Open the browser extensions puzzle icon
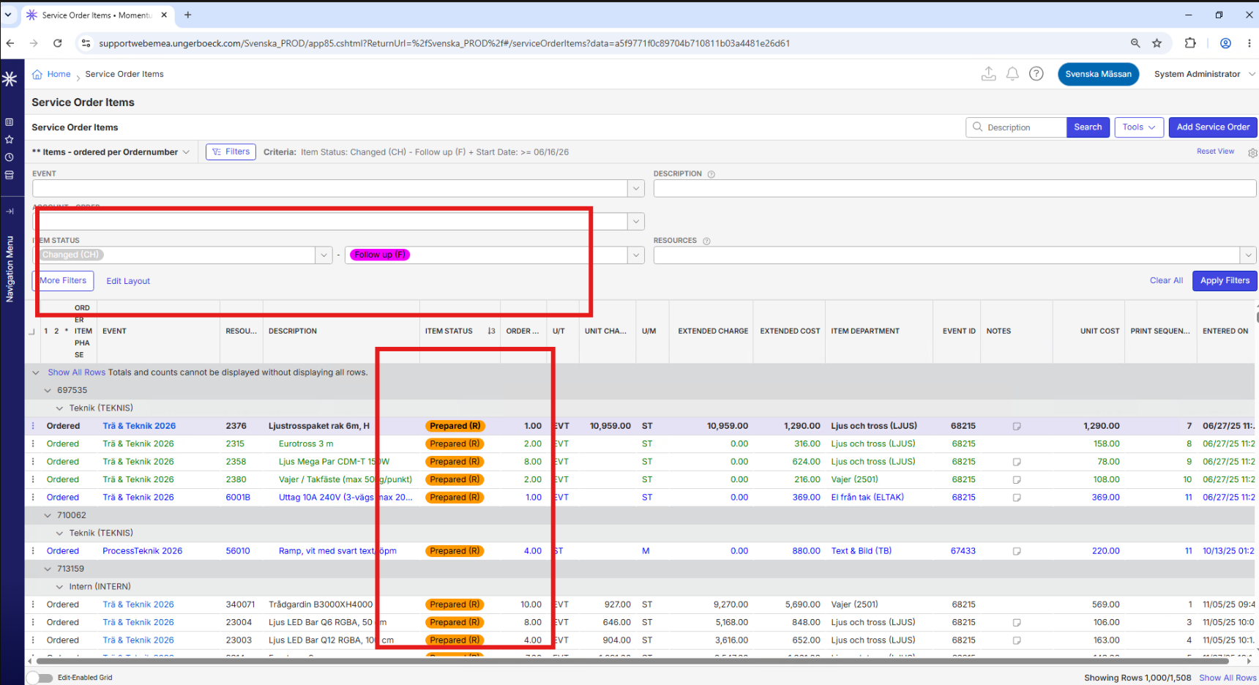Screen dimensions: 1259x685 pyautogui.click(x=1190, y=43)
